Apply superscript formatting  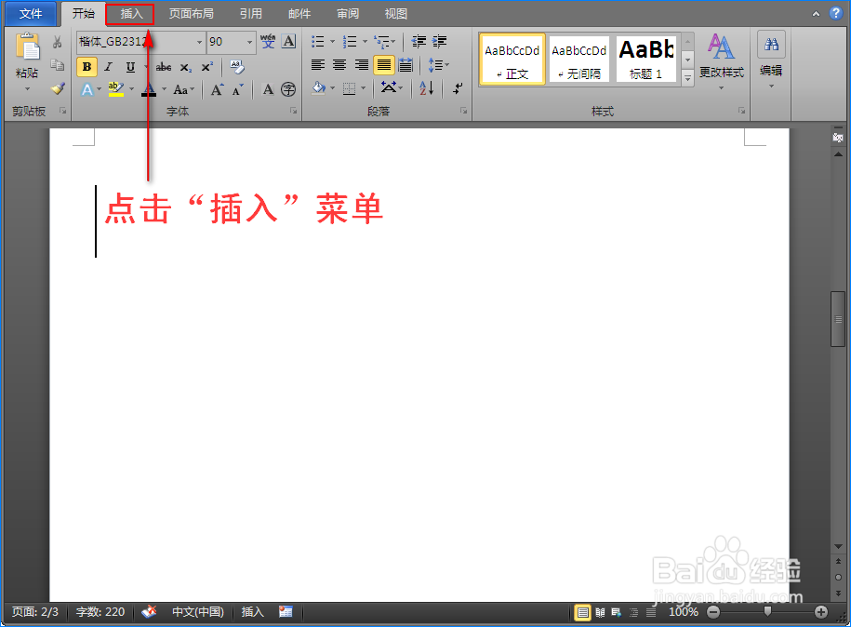coord(206,66)
